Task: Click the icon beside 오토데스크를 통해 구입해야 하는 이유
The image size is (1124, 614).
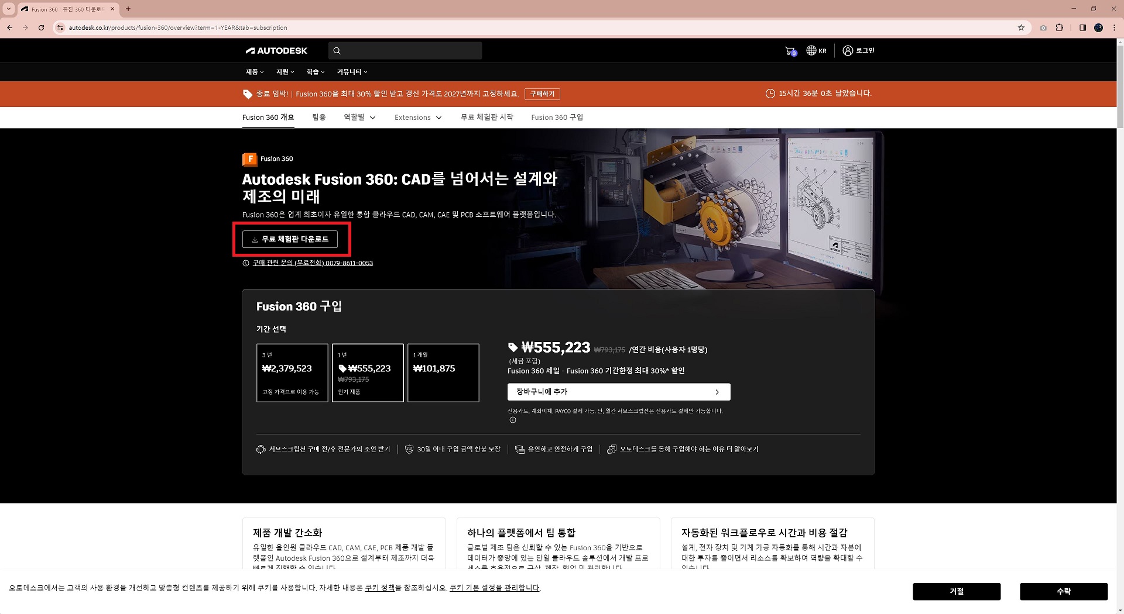Action: 612,449
